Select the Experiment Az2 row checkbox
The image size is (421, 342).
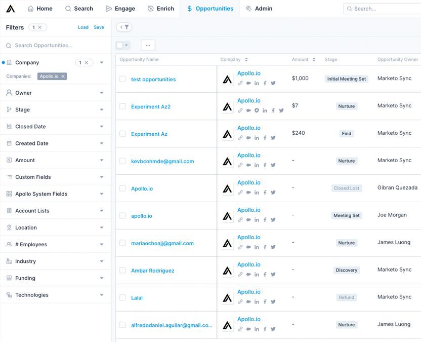[122, 106]
